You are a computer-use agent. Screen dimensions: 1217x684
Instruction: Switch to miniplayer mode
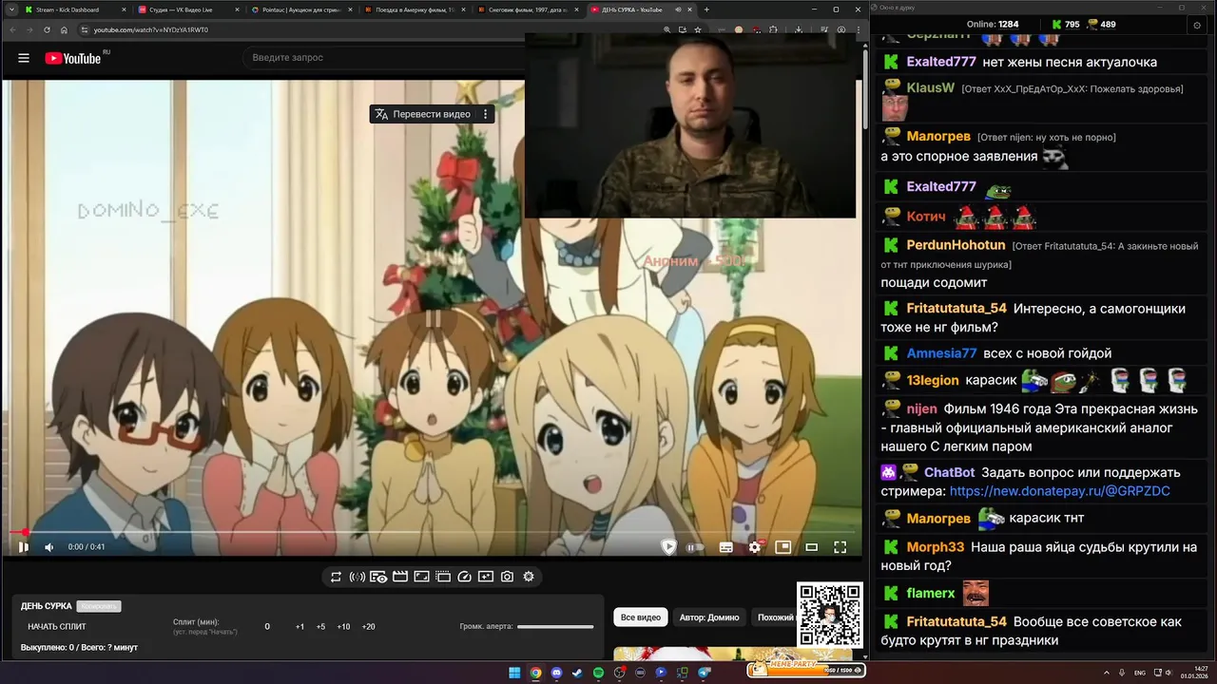[x=783, y=547]
